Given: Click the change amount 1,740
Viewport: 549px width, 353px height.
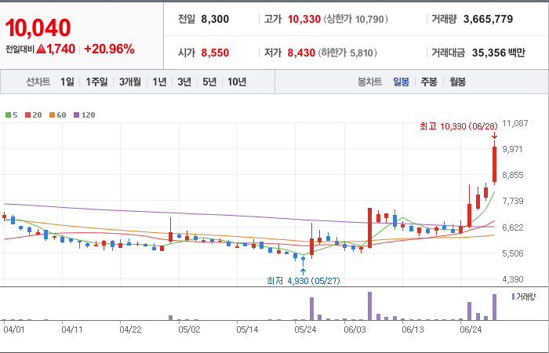Looking at the screenshot, I should click(x=60, y=49).
